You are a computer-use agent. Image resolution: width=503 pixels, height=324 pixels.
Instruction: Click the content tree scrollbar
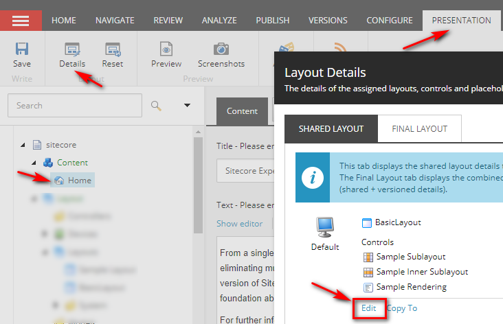[199, 185]
